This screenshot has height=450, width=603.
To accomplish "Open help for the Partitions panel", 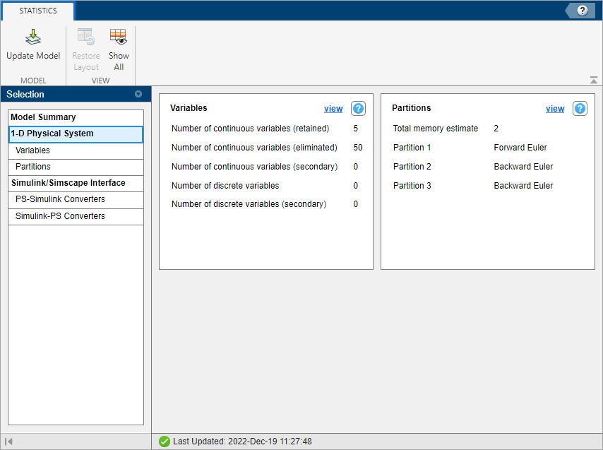I will coord(580,109).
